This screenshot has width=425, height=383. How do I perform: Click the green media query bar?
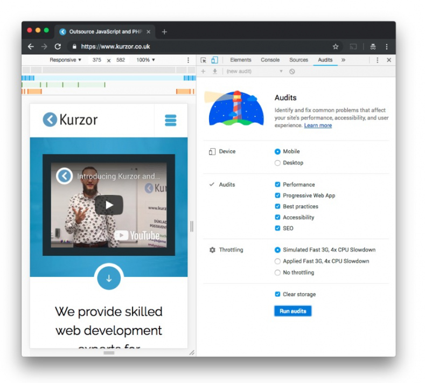point(64,85)
